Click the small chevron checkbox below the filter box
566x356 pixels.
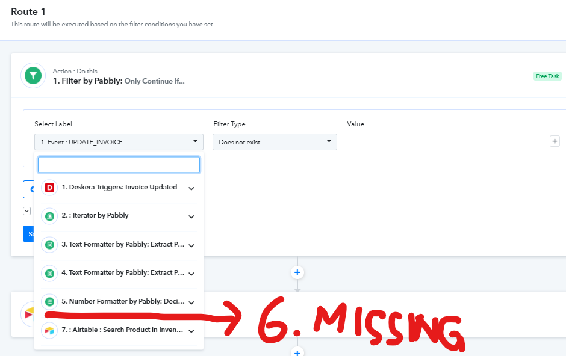tap(26, 211)
